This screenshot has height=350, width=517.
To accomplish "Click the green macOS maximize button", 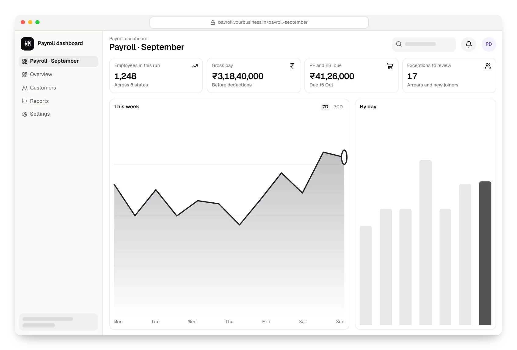I will tap(37, 22).
